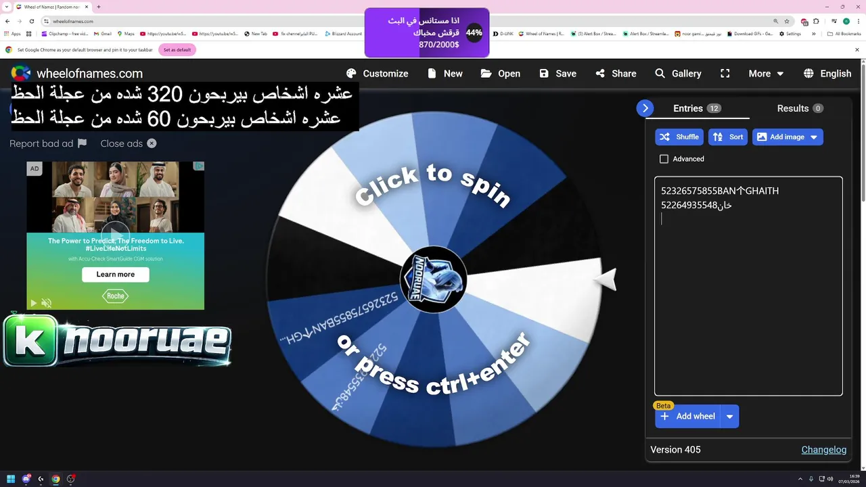The image size is (866, 487).
Task: Open the D-LINK bookmark
Action: [x=503, y=33]
